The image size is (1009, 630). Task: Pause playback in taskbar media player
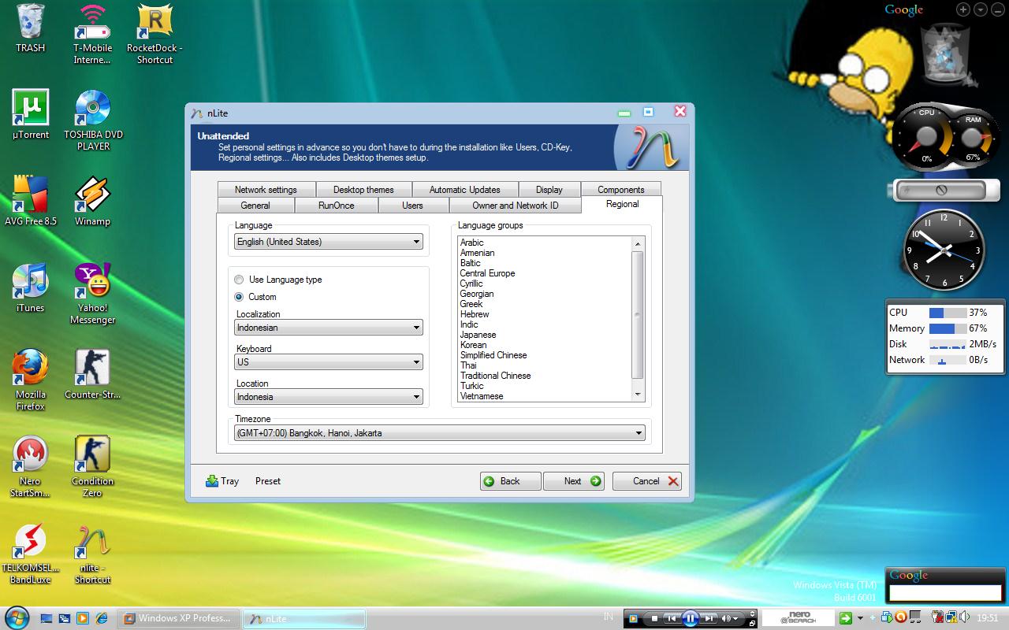pyautogui.click(x=690, y=619)
